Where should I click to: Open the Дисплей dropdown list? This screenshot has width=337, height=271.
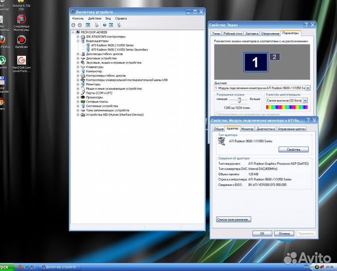[x=307, y=88]
